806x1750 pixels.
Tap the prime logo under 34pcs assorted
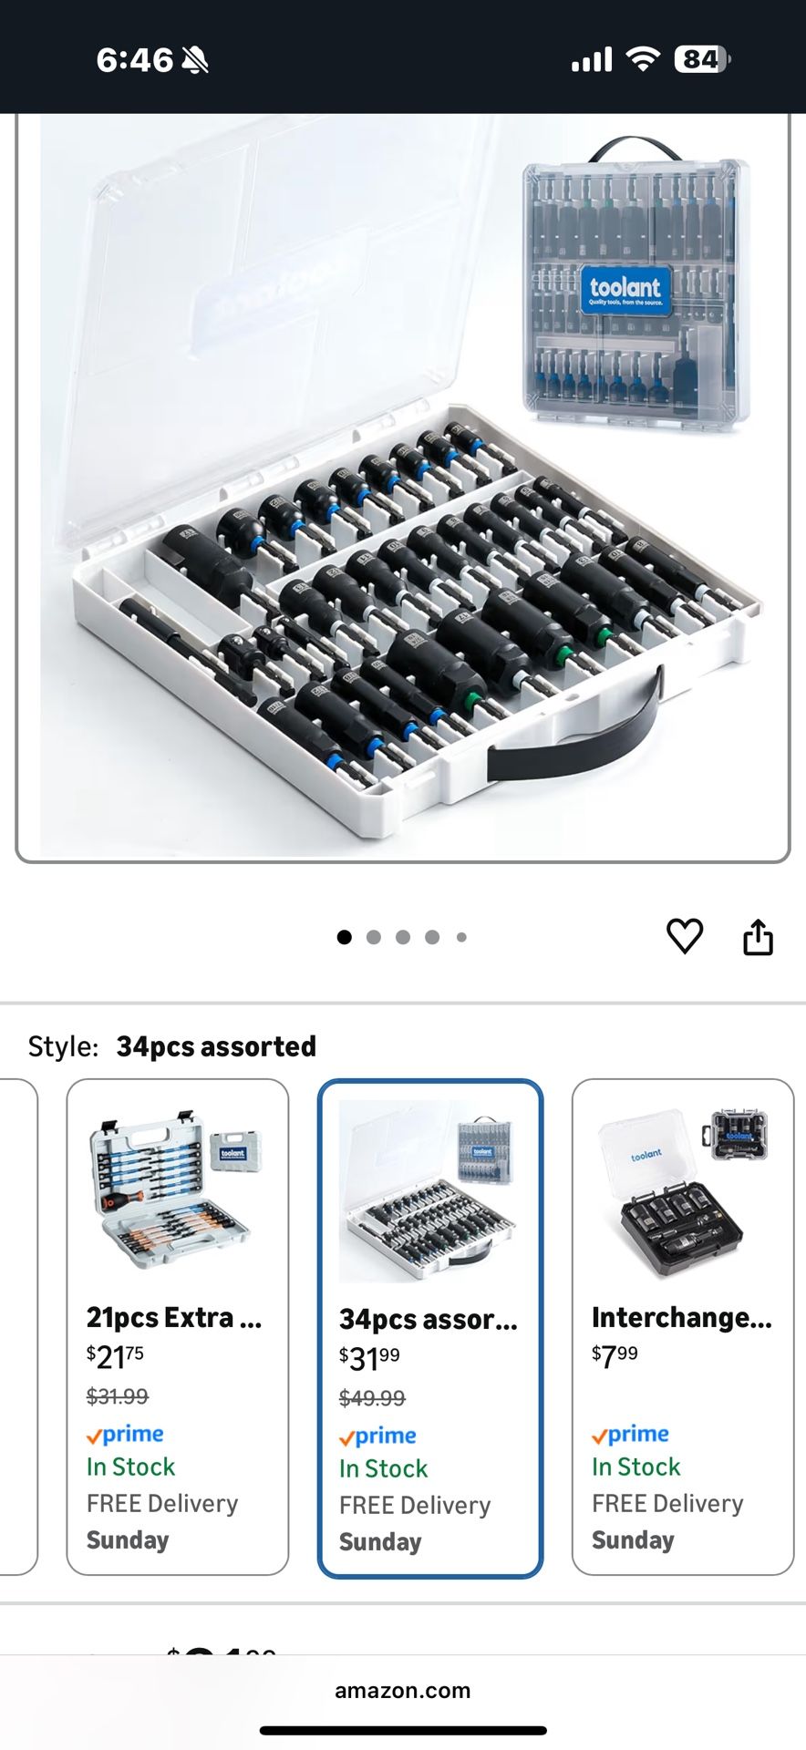(x=377, y=1436)
